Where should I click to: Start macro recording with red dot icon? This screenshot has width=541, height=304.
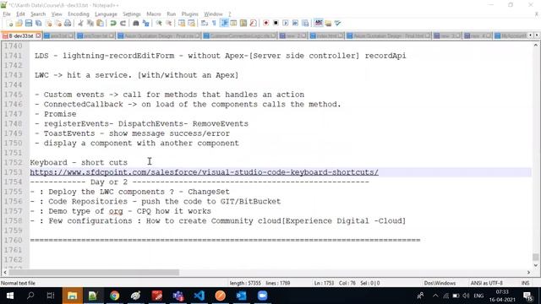[x=265, y=23]
